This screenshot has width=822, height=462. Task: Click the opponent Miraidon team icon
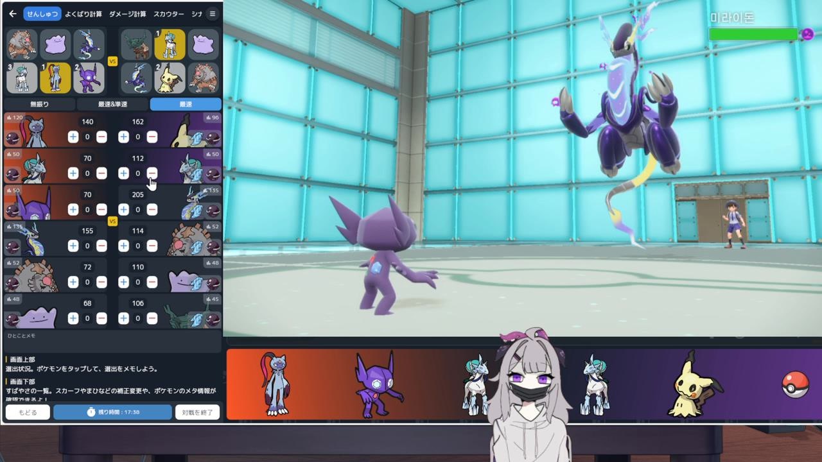coord(137,78)
